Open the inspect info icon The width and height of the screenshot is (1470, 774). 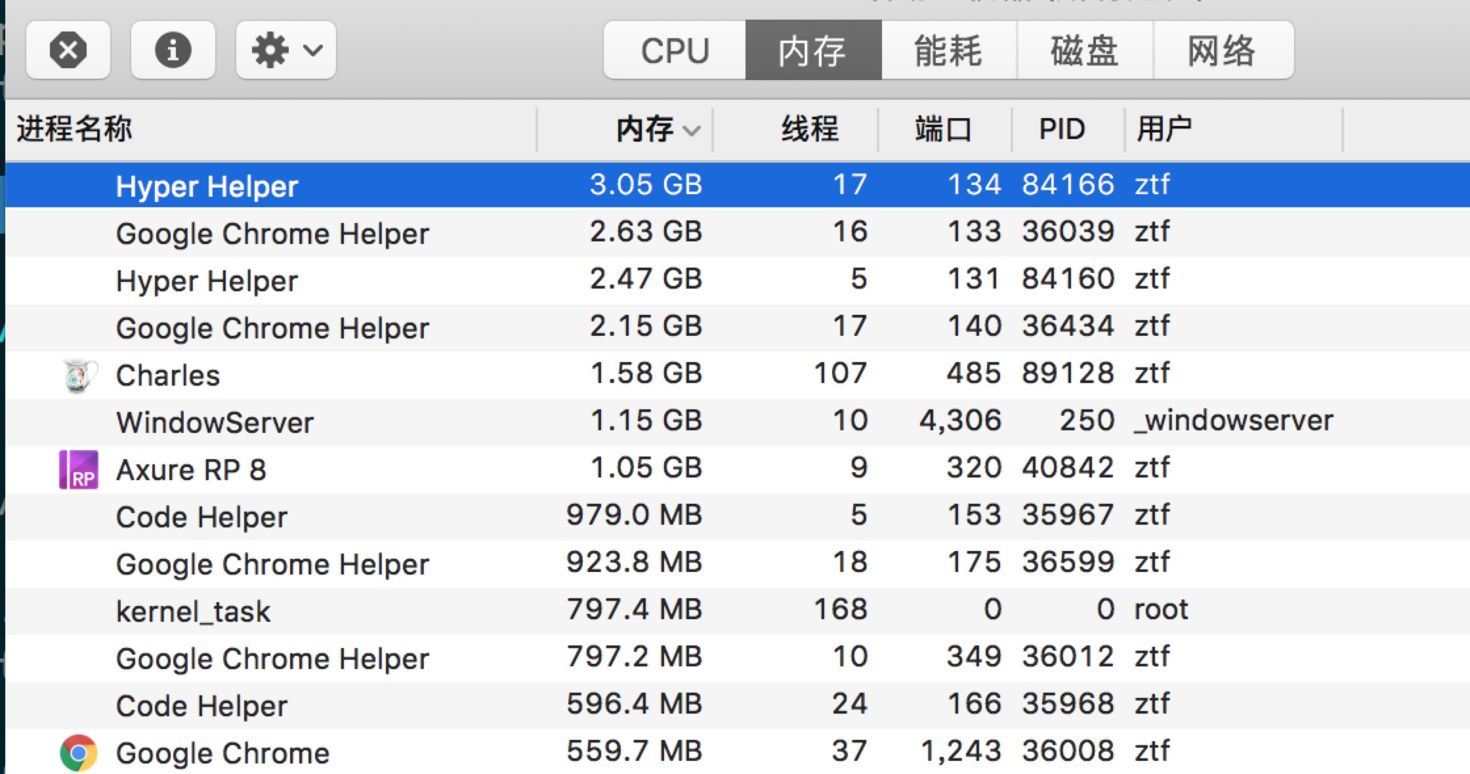tap(173, 49)
